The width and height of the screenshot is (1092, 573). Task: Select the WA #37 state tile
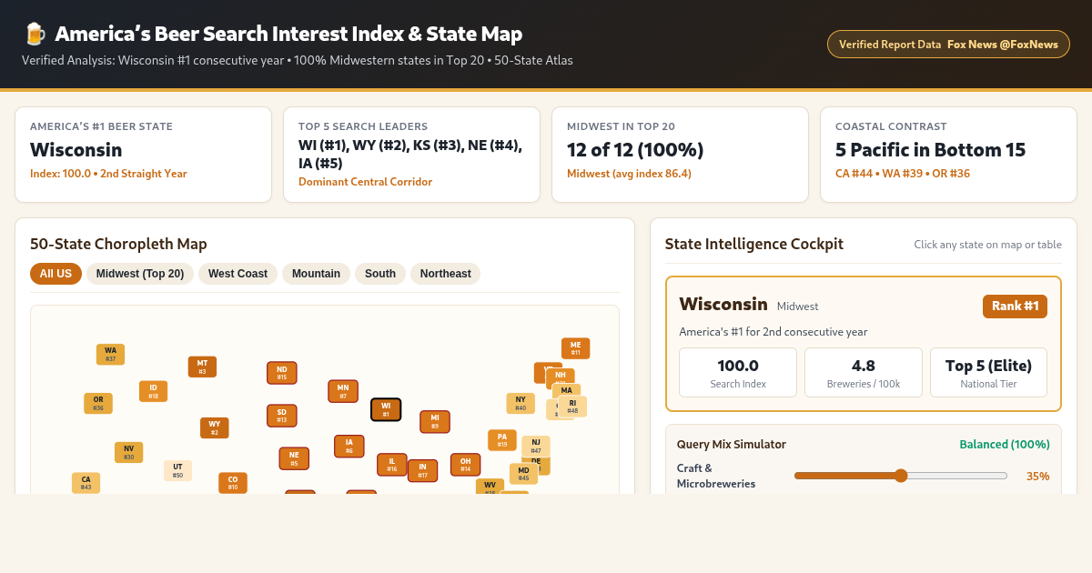pos(110,354)
